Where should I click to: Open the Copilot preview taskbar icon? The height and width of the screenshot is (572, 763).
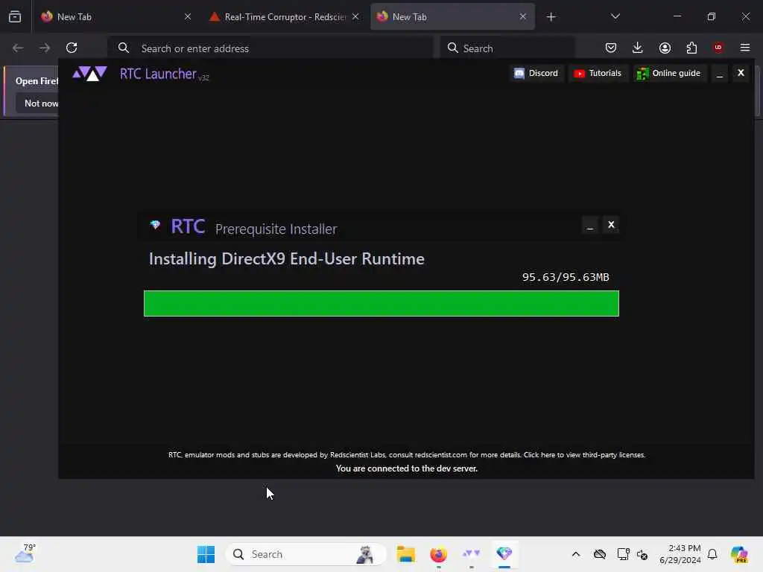[x=739, y=554]
